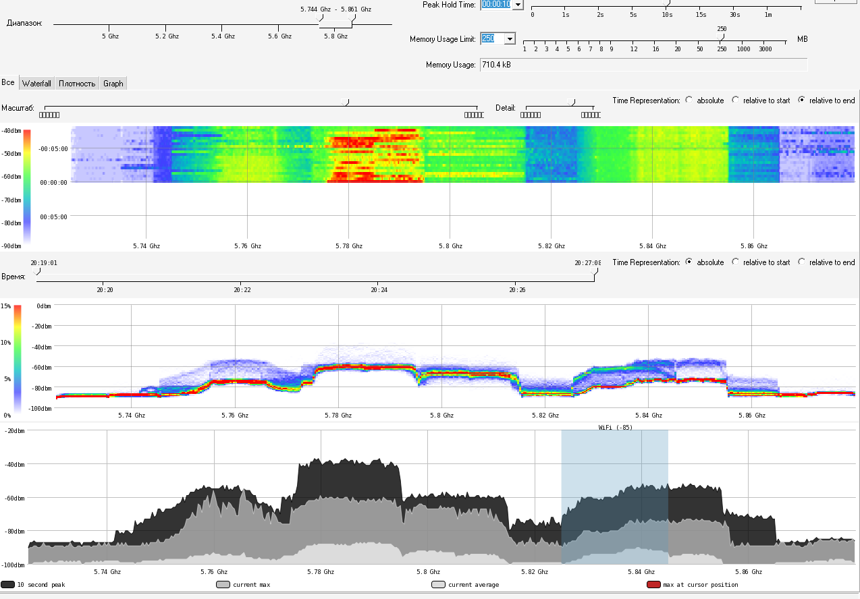
Task: Open the Graph tab
Action: pyautogui.click(x=113, y=84)
